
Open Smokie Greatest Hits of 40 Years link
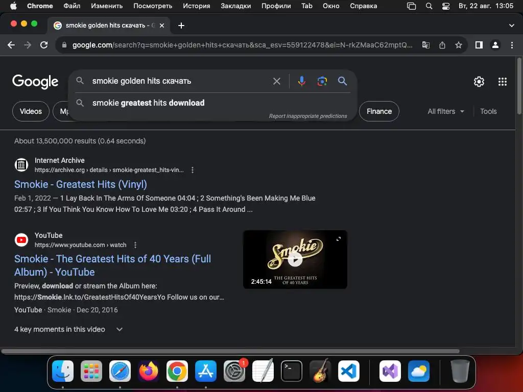tap(113, 265)
